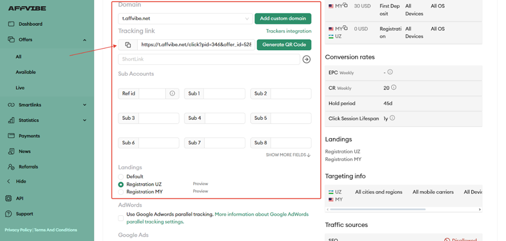This screenshot has height=241, width=506.
Task: Select the Default landing radio button
Action: 121,177
